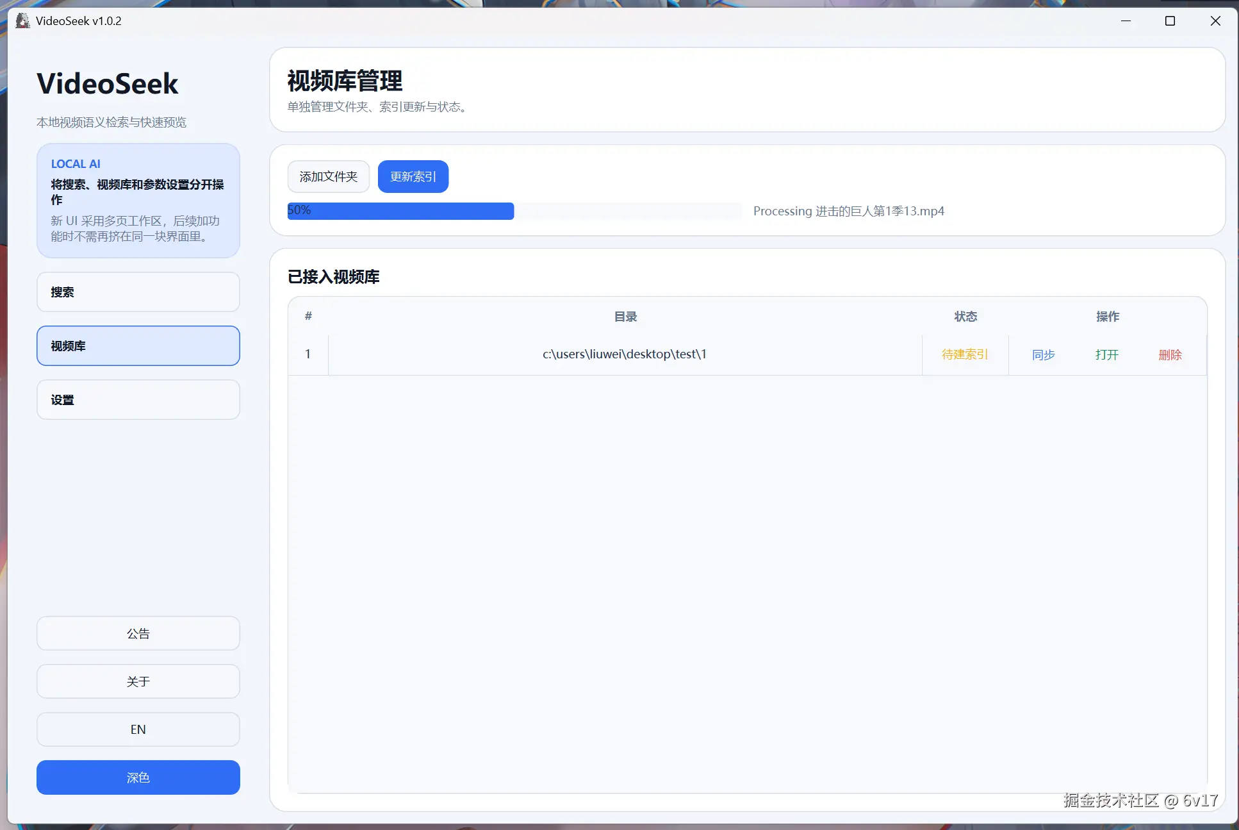Click the VideoSeek app logo icon
Image resolution: width=1239 pixels, height=830 pixels.
click(22, 21)
